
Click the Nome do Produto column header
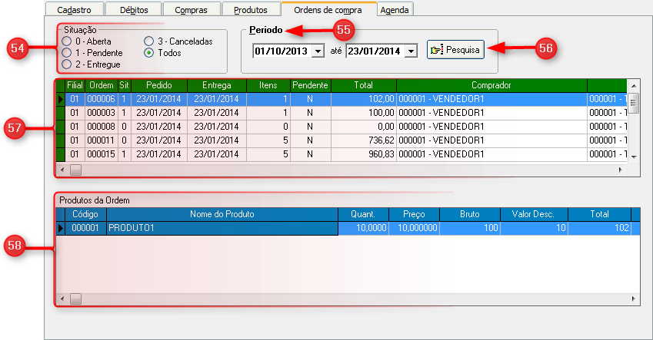pyautogui.click(x=222, y=214)
